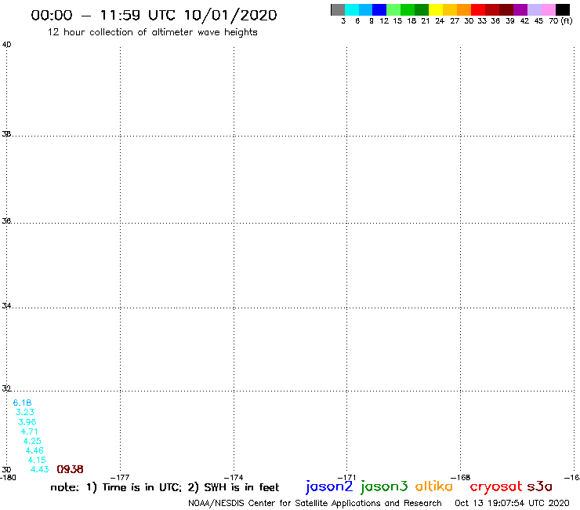The width and height of the screenshot is (580, 510).
Task: Select the '12 hour collection' subtitle
Action: coord(152,32)
